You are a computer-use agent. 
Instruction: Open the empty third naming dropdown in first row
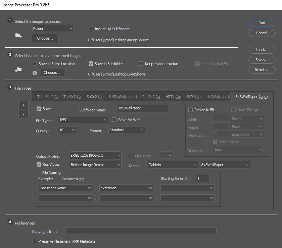pyautogui.click(x=187, y=188)
